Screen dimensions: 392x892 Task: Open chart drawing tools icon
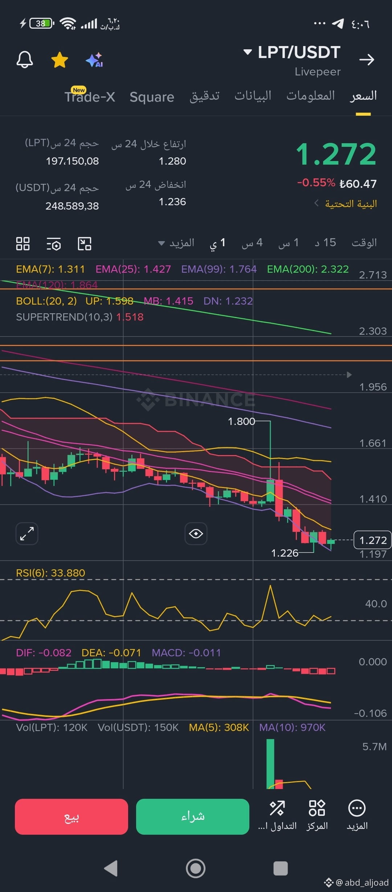click(x=85, y=244)
